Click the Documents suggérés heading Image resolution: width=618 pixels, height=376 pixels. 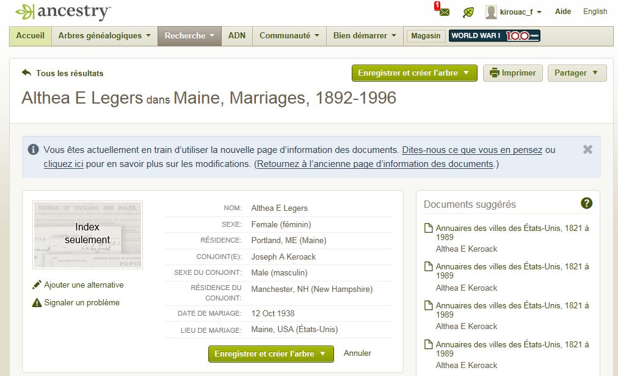[470, 204]
